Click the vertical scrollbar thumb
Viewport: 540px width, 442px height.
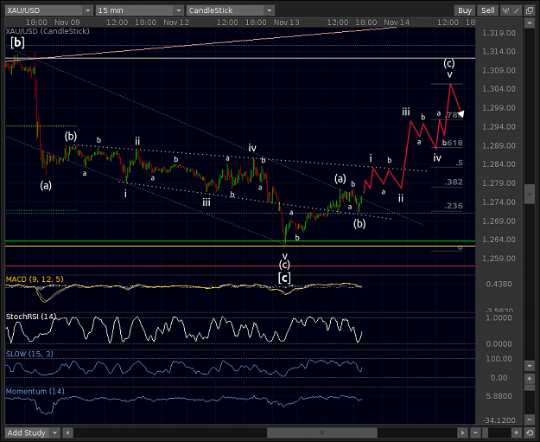530,195
